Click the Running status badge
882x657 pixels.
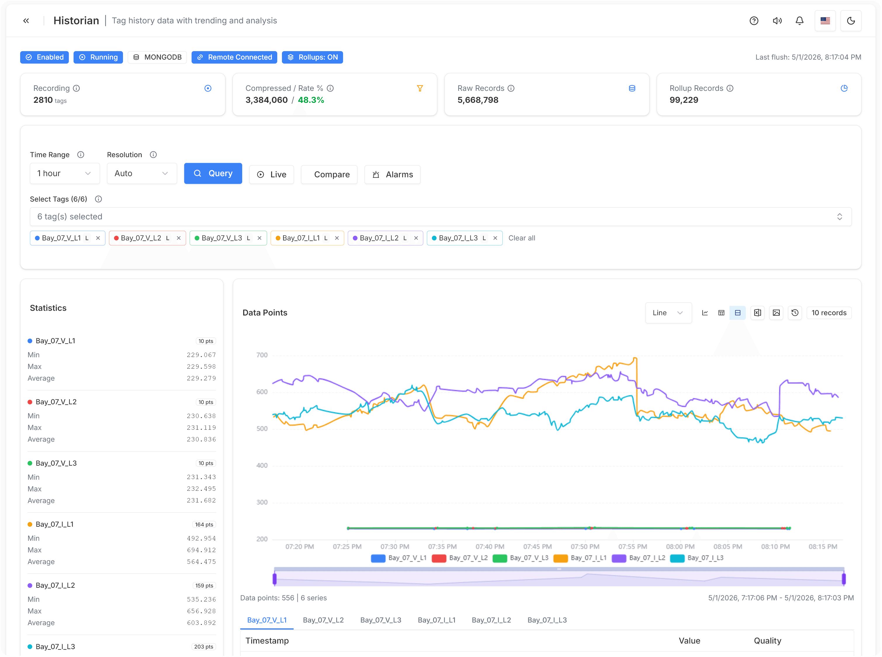pos(98,57)
